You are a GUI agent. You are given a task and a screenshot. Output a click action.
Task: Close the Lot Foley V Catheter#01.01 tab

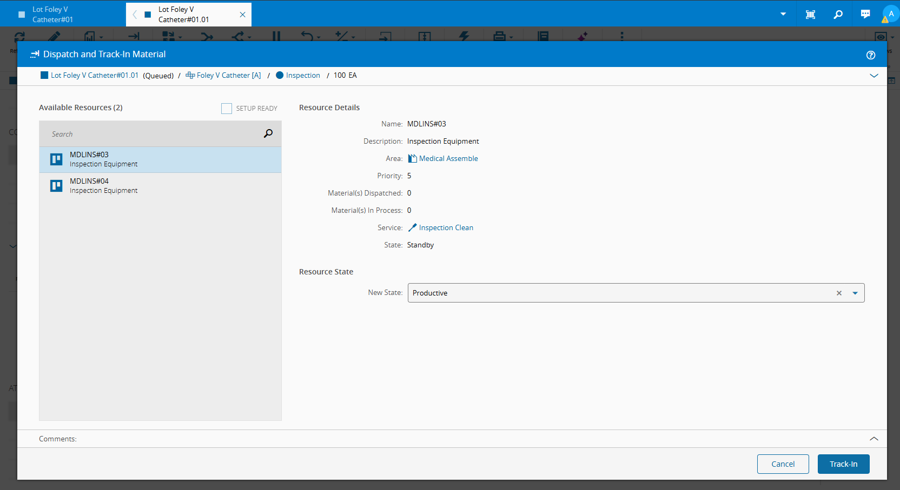click(x=242, y=15)
